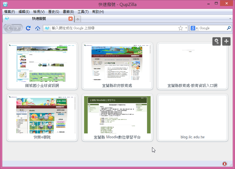235x169 pixels.
Task: Open the 快樂e學院 speed dial
Action: pyautogui.click(x=42, y=118)
